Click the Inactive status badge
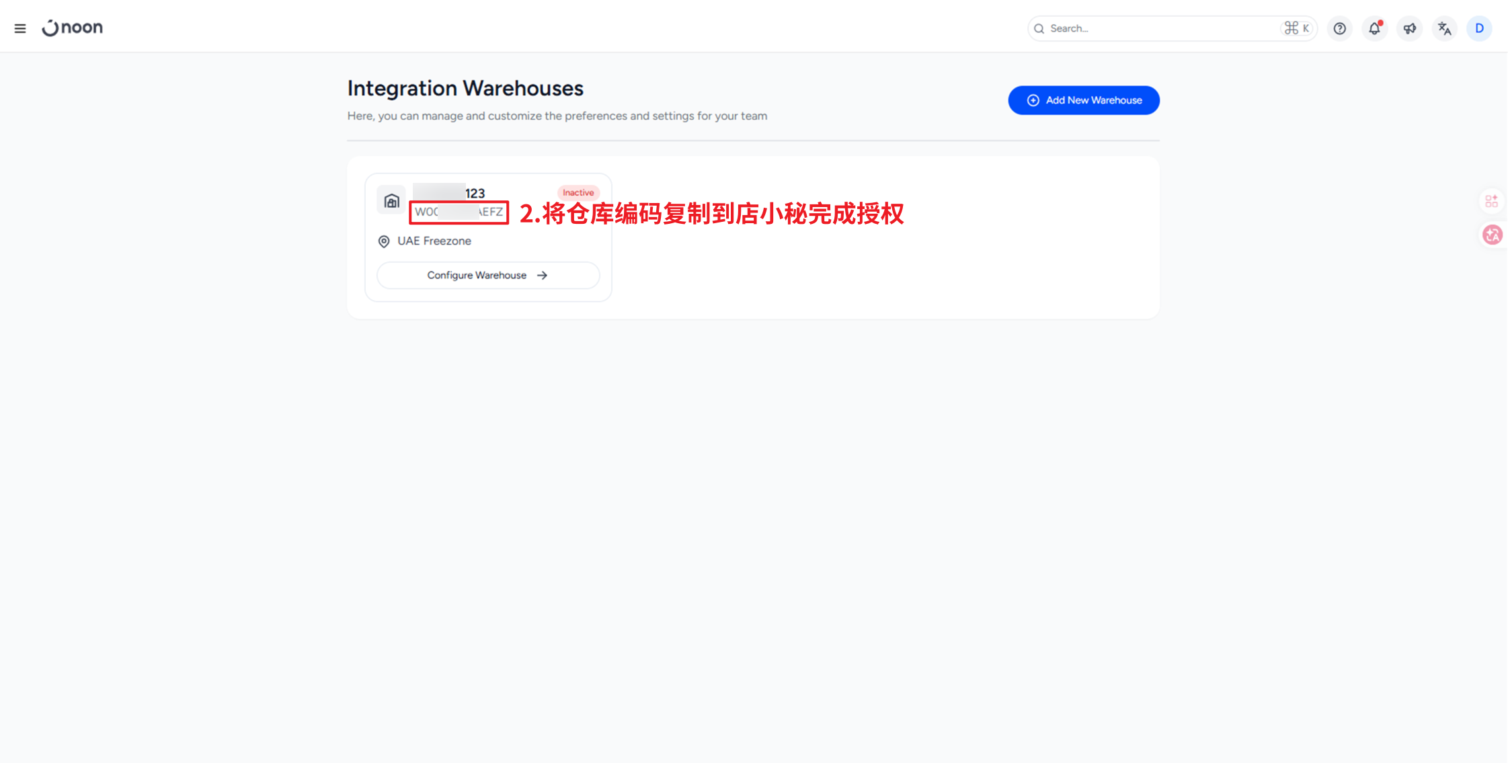This screenshot has height=763, width=1508. tap(578, 193)
